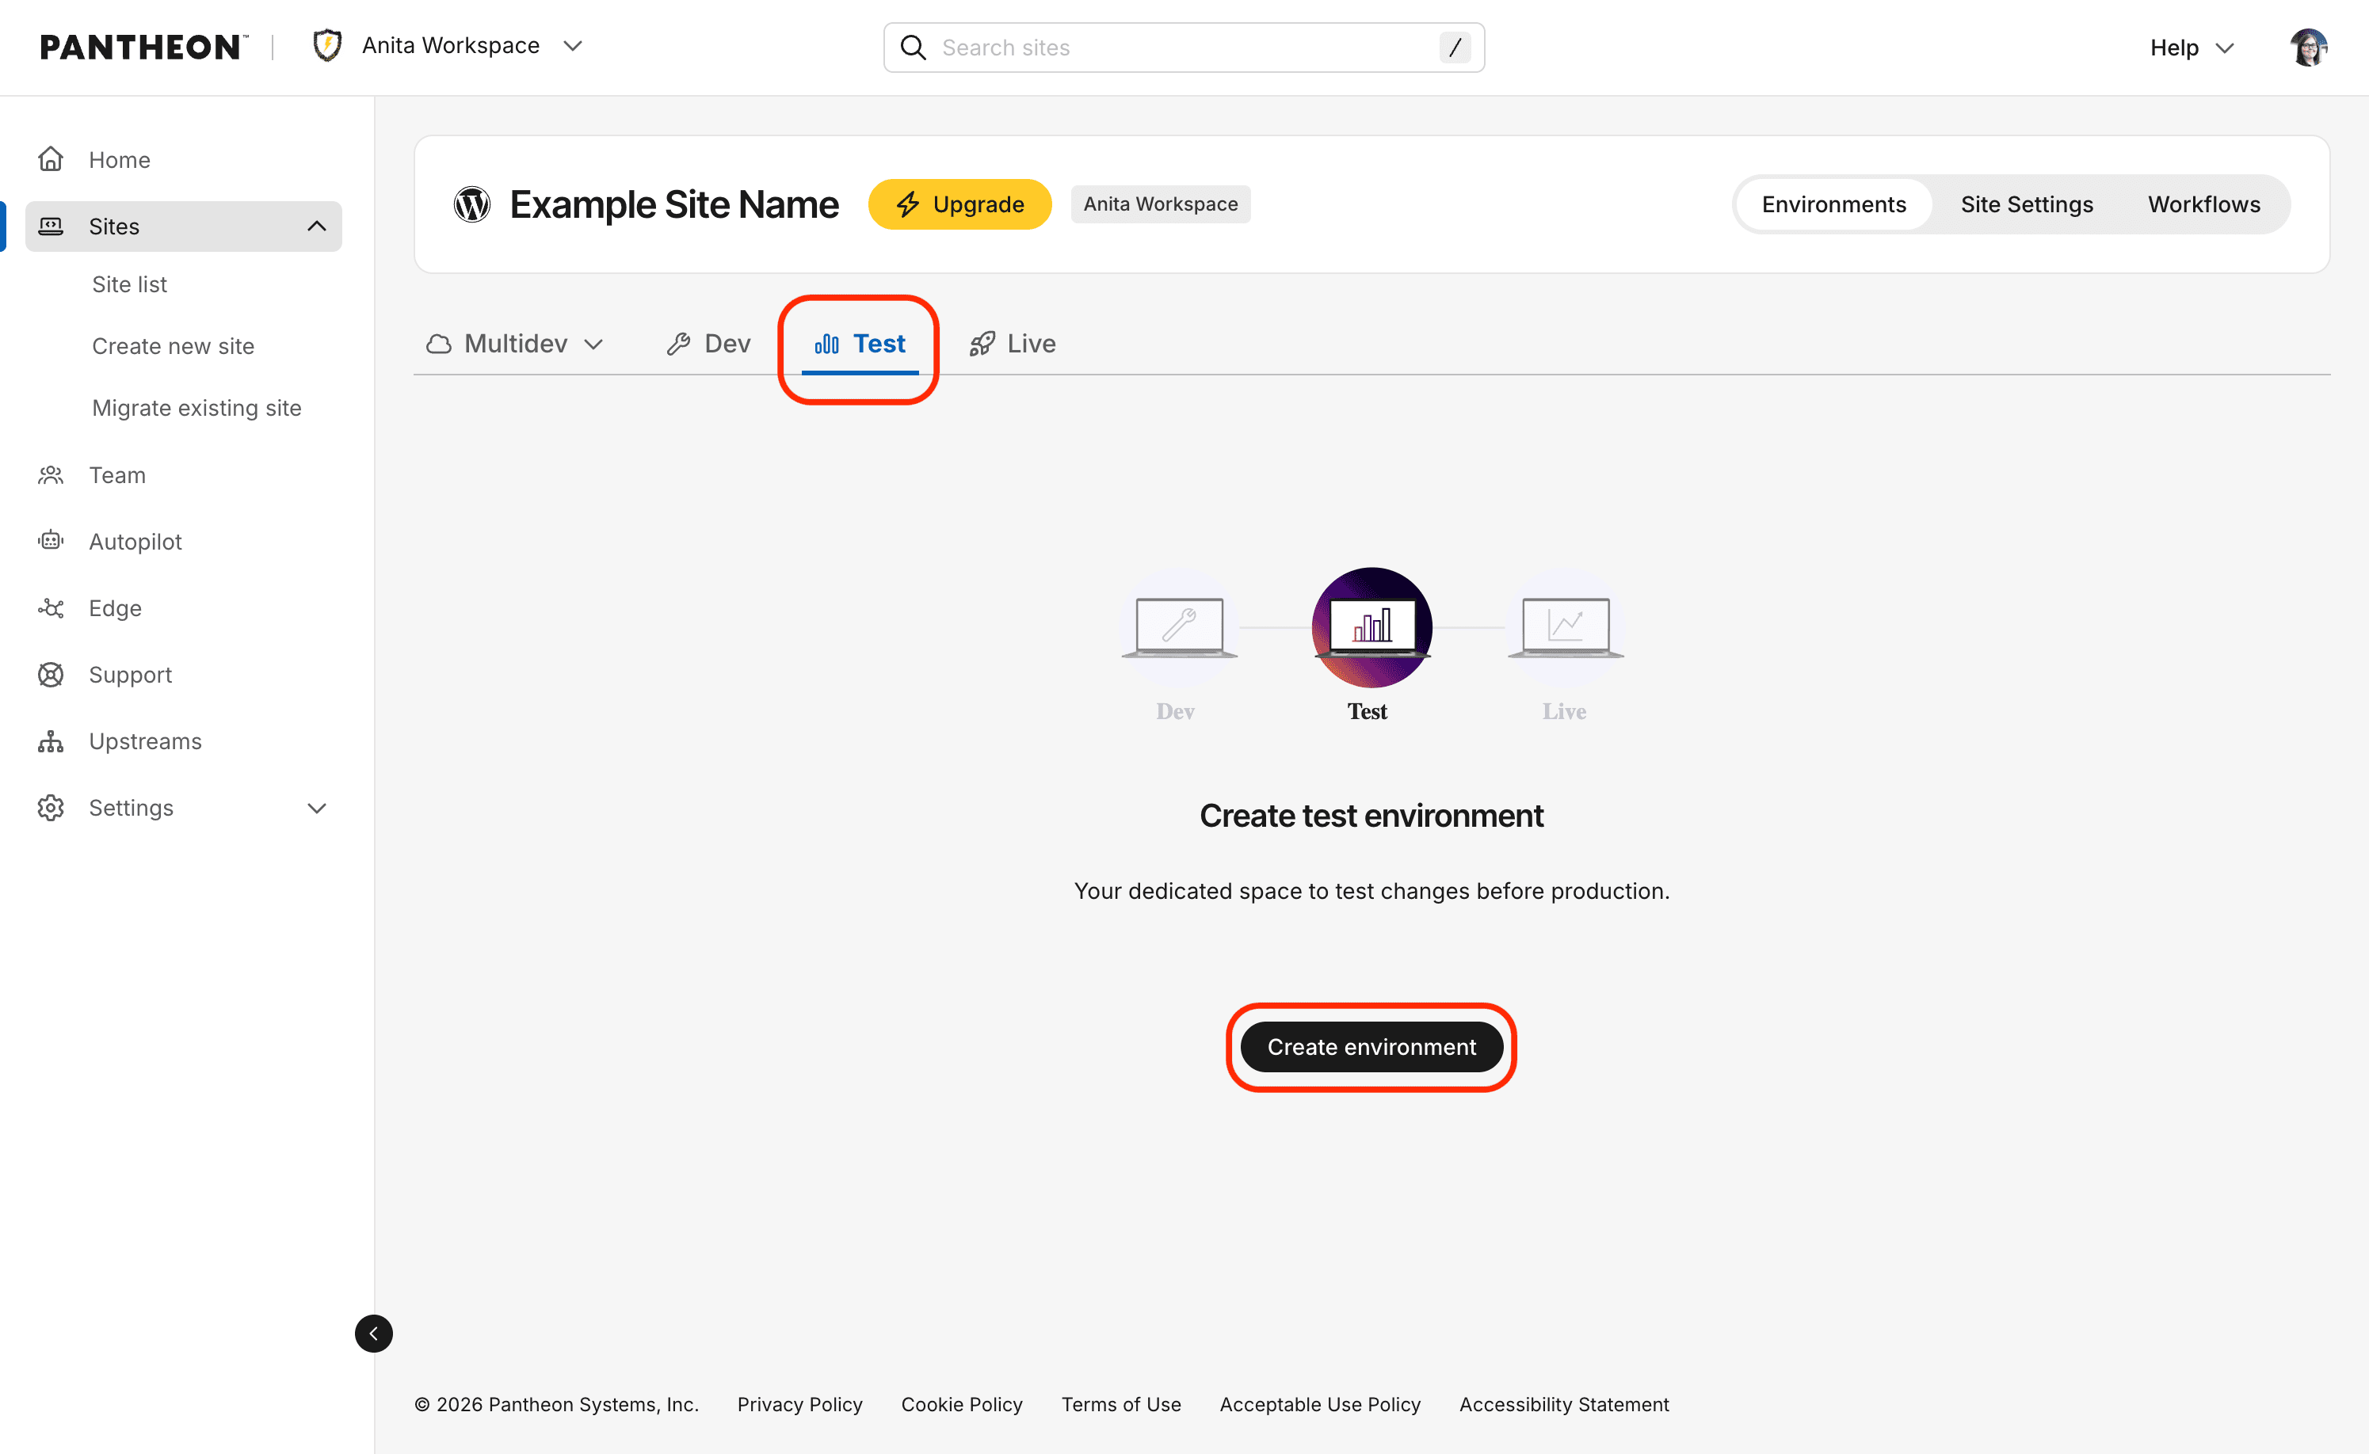The height and width of the screenshot is (1454, 2369).
Task: Expand the Help menu
Action: 2191,48
